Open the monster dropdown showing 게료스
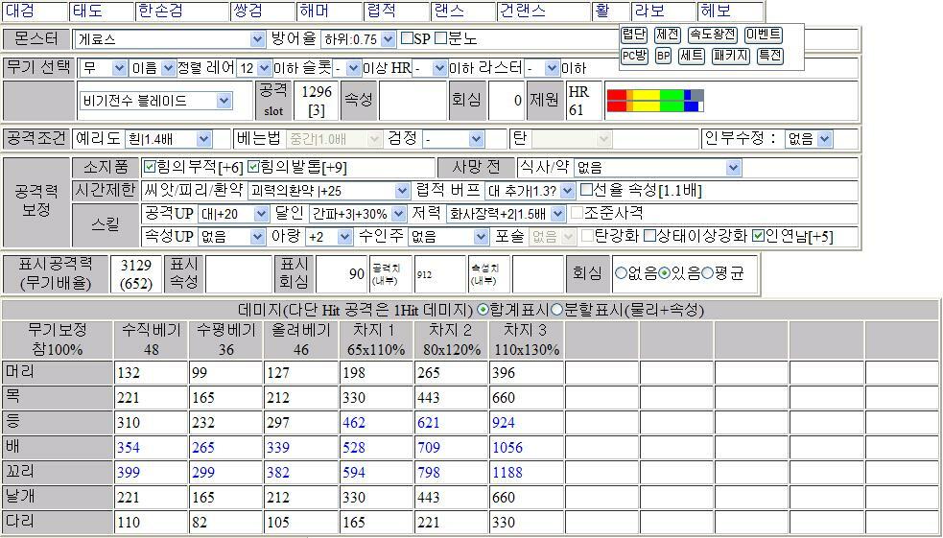 [x=170, y=39]
